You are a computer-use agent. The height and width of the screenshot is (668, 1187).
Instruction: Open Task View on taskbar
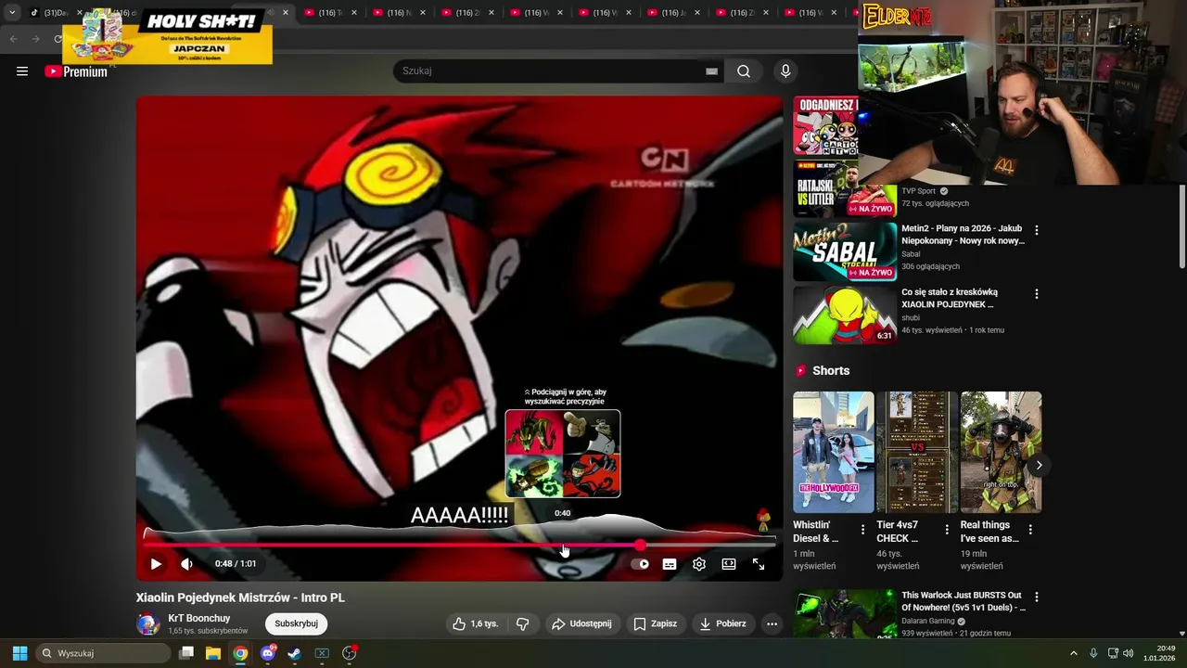[186, 653]
